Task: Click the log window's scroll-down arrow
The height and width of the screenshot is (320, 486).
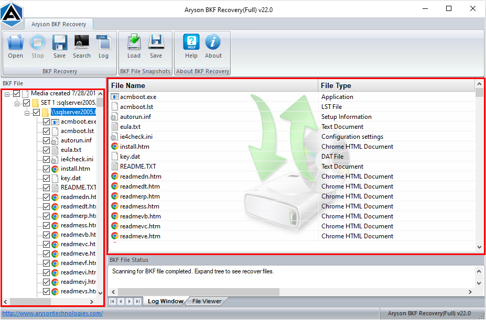Action: tap(479, 283)
